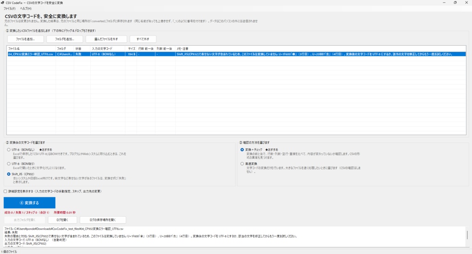This screenshot has height=254, width=472.
Task: Click the サイズ column header
Action: tap(131, 49)
